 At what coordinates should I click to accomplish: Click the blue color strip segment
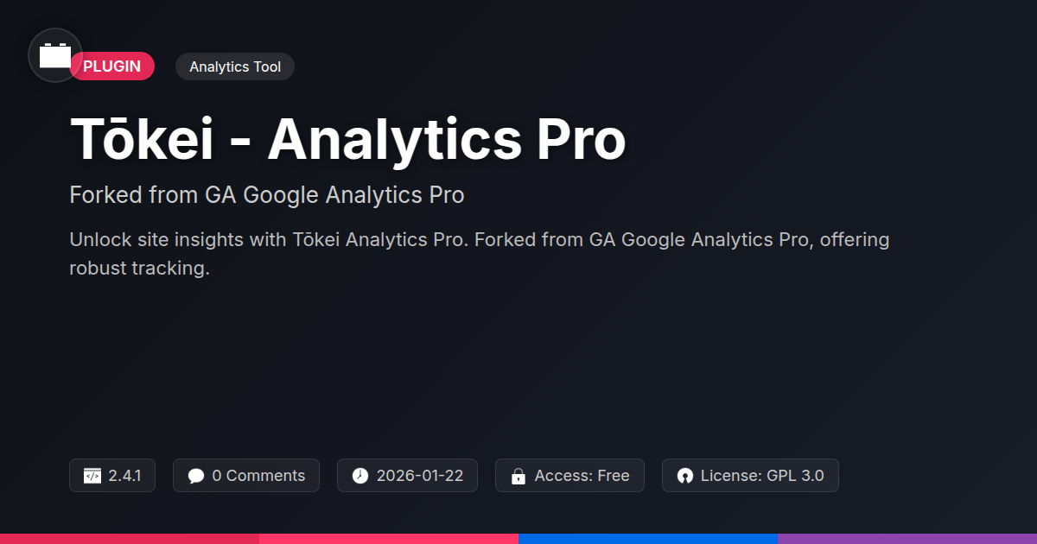coord(648,539)
